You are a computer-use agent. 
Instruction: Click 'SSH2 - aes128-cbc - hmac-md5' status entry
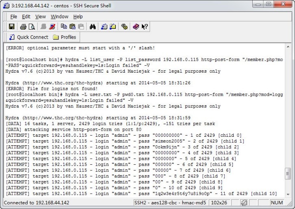(x=170, y=203)
